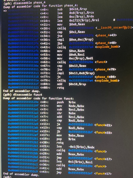The height and width of the screenshot is (178, 133).
Task: Click the 'mov %ebx,%eax' operands
Action: click(76, 136)
